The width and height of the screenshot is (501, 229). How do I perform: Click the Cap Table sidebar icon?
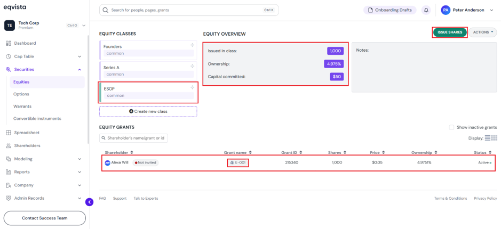pyautogui.click(x=9, y=56)
